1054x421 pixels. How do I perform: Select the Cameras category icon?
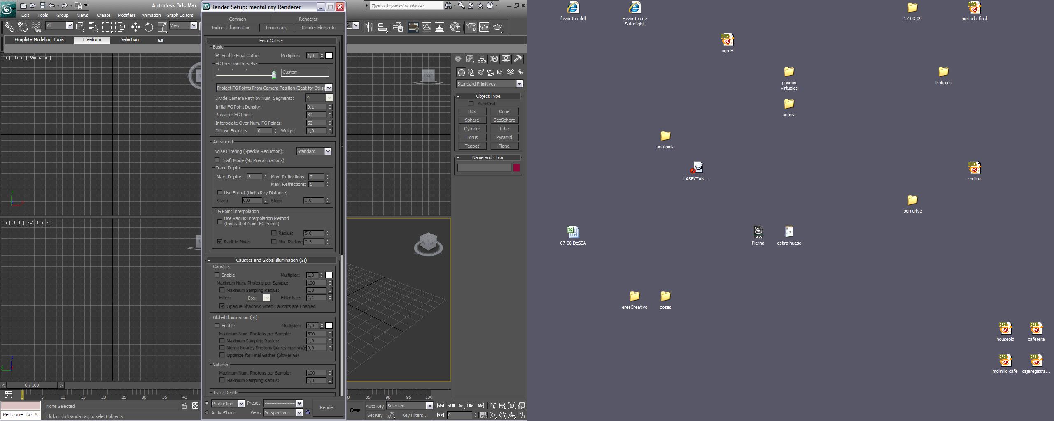click(x=491, y=72)
